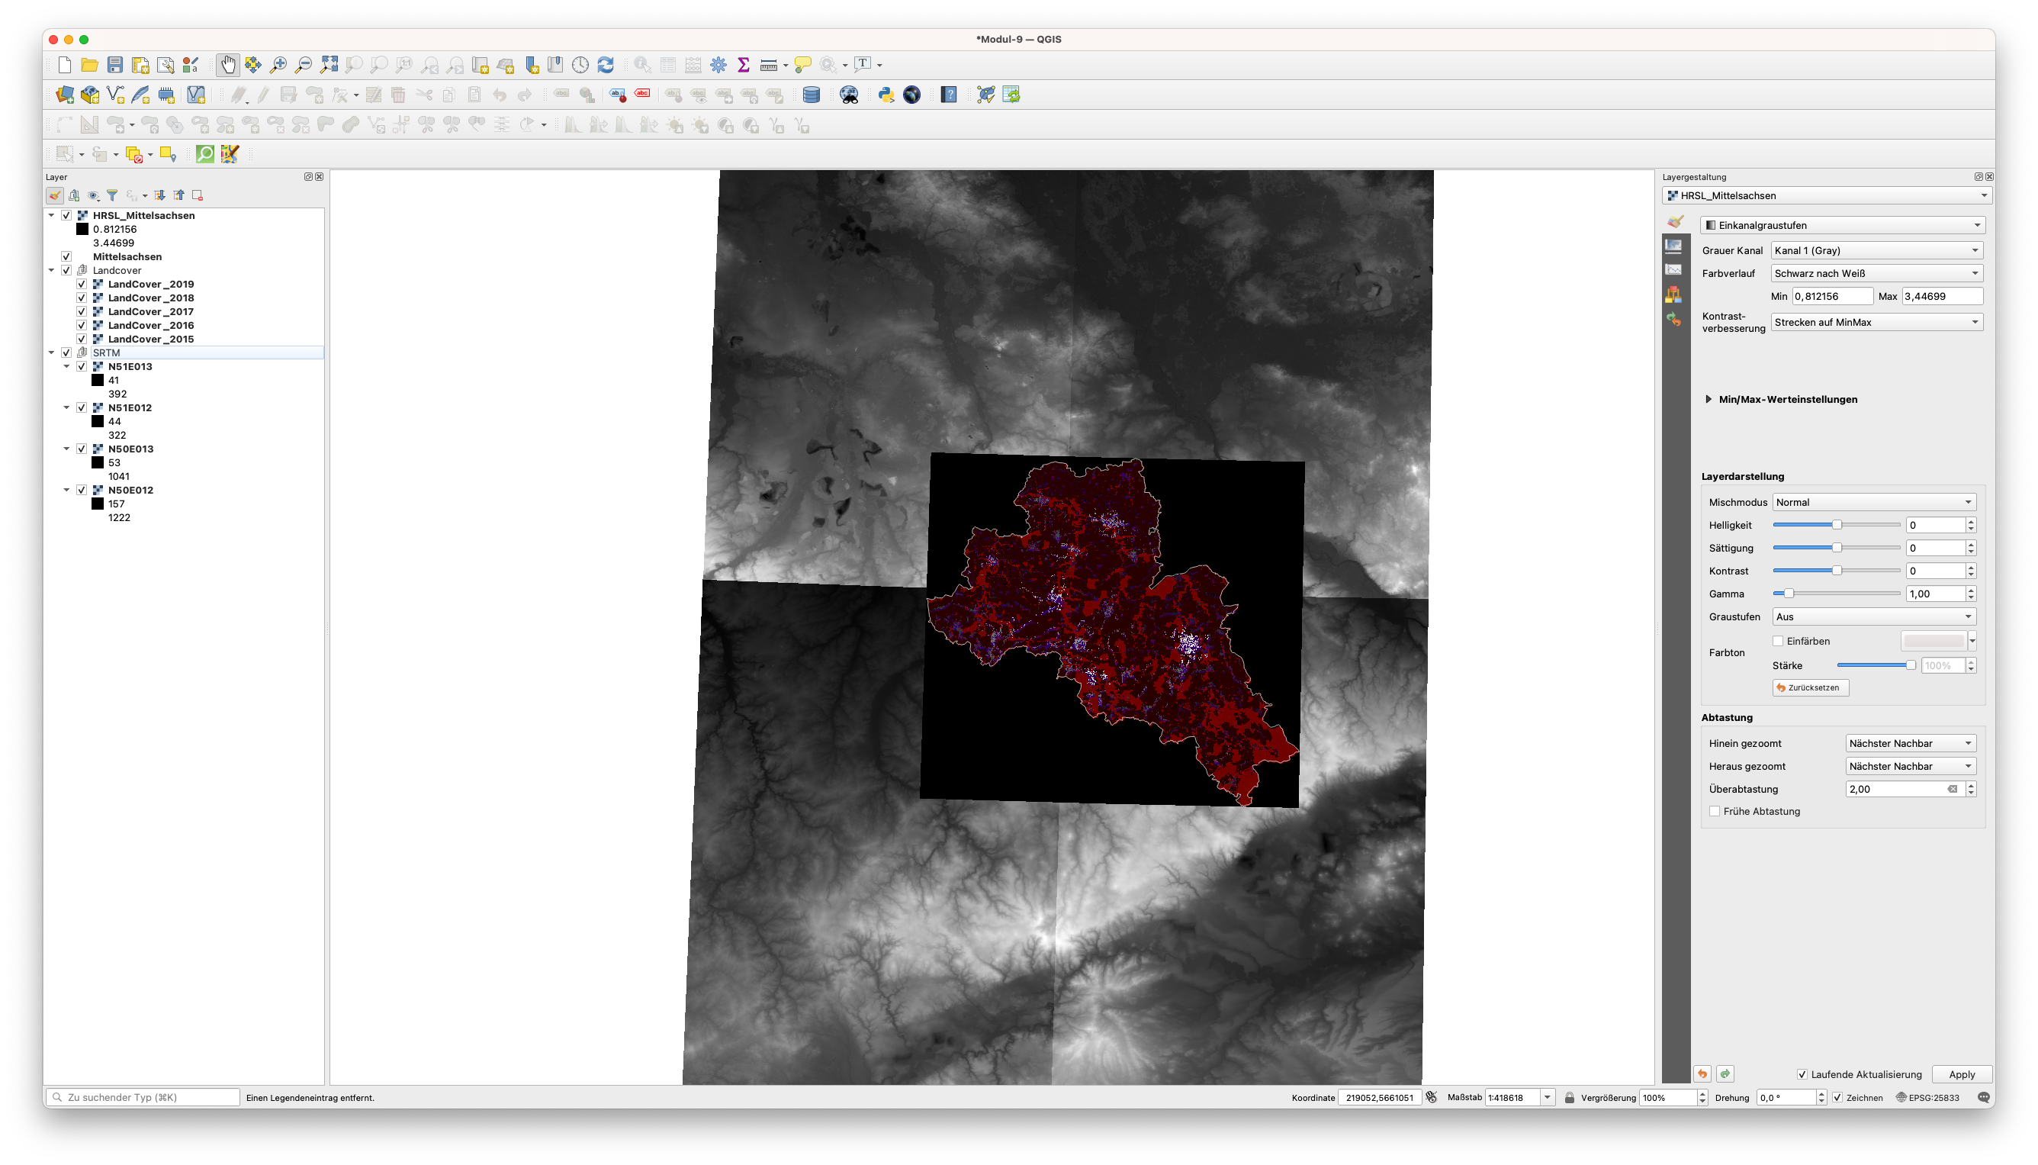Screen dimensions: 2038x1165
Task: Open the Processing Toolbox gear icon
Action: point(718,65)
